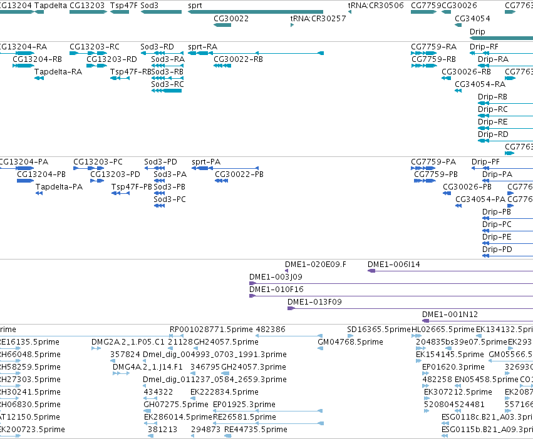
Task: Click EST RE26581.5prime label
Action: [244, 417]
